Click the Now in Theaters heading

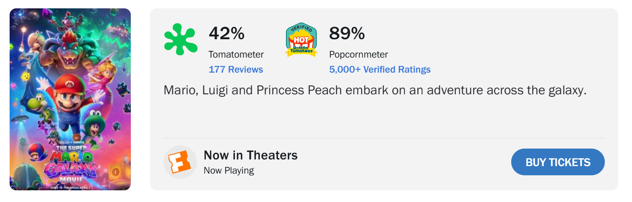pyautogui.click(x=250, y=155)
